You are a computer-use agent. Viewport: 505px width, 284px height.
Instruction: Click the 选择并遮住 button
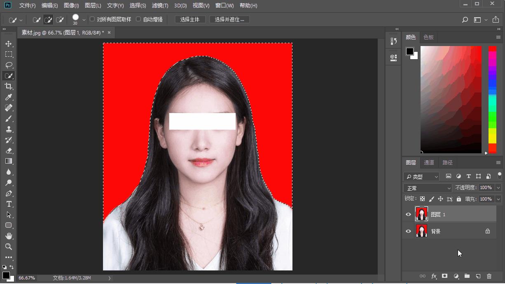click(229, 19)
